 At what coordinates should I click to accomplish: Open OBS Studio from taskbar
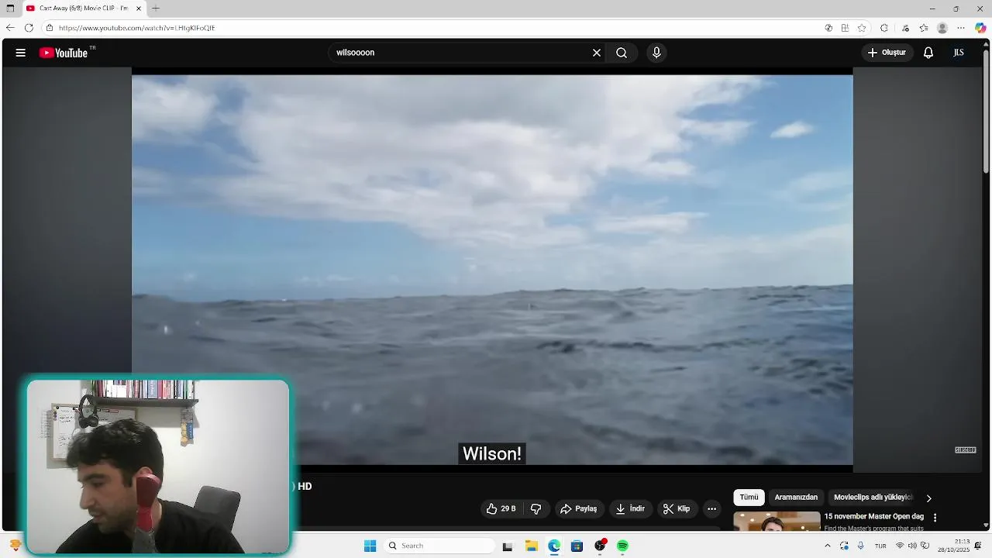[600, 546]
